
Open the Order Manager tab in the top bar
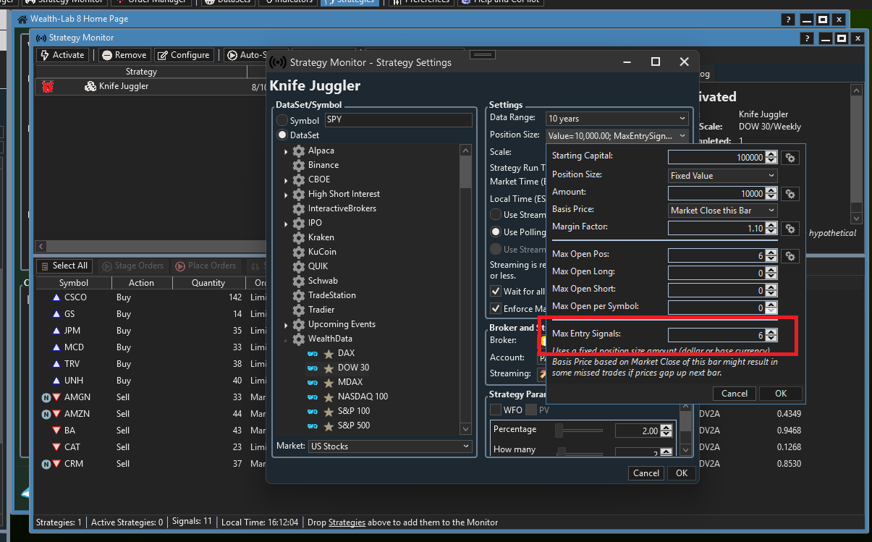pos(150,2)
